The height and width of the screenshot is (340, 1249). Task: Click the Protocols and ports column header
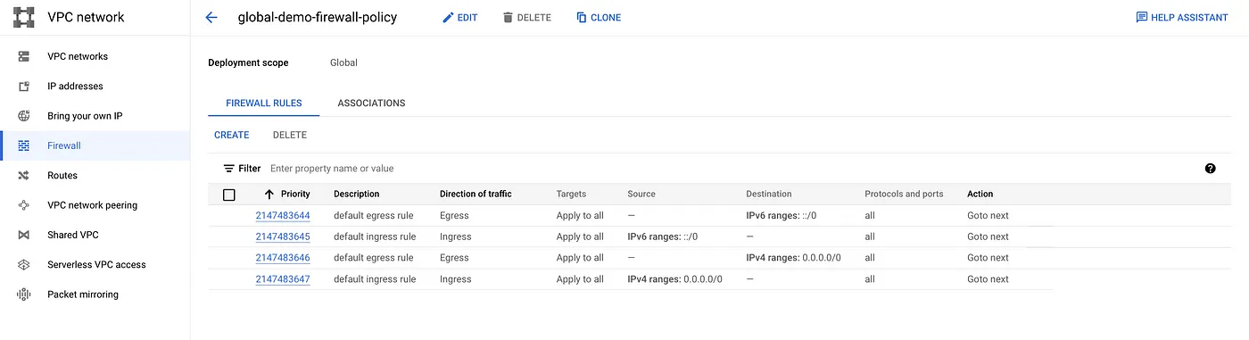coord(904,195)
